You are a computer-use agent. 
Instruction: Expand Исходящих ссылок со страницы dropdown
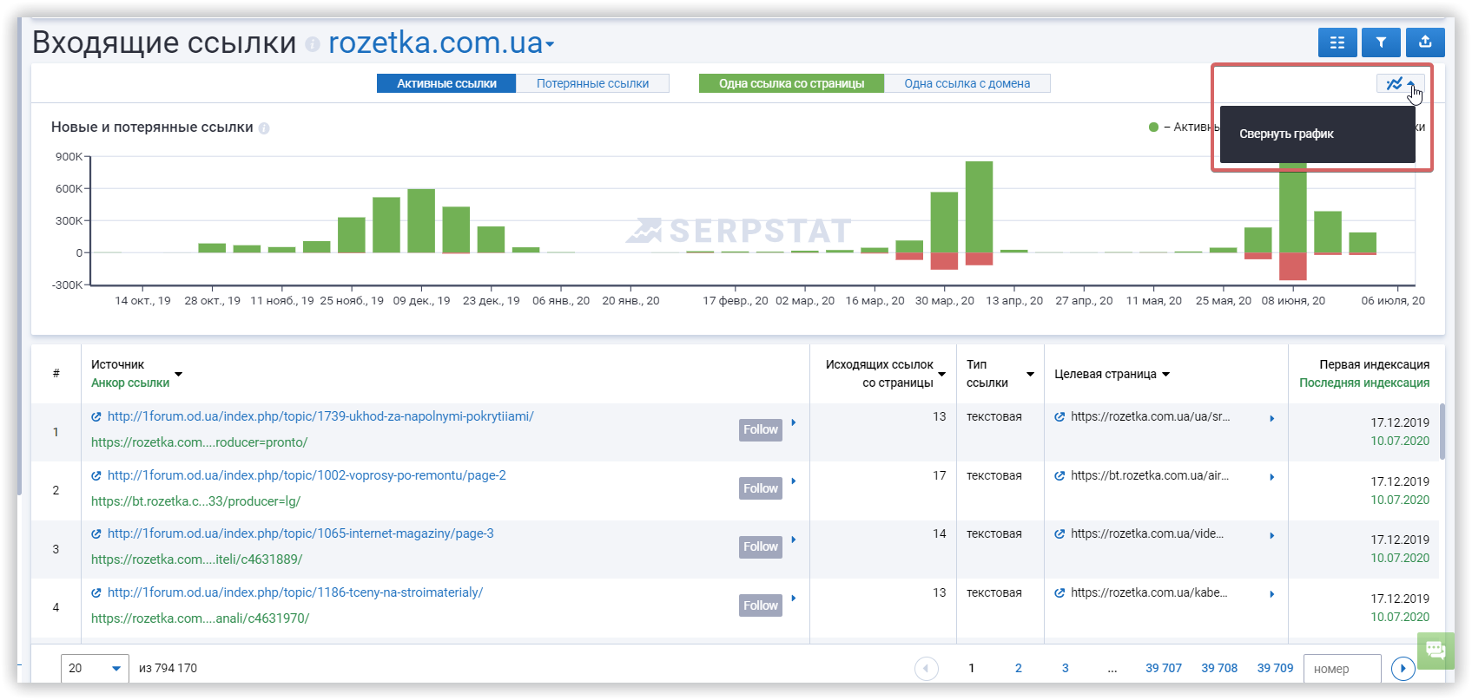941,375
